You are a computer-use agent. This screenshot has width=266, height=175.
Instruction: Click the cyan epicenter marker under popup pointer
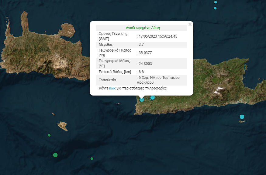(x=142, y=99)
